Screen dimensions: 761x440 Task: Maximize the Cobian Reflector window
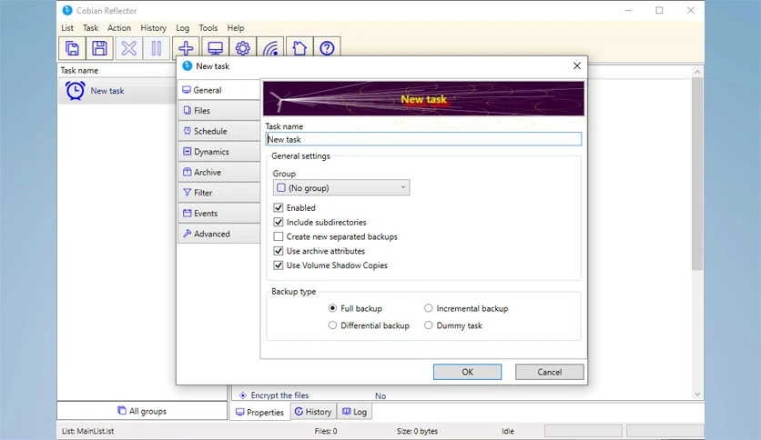coord(659,10)
